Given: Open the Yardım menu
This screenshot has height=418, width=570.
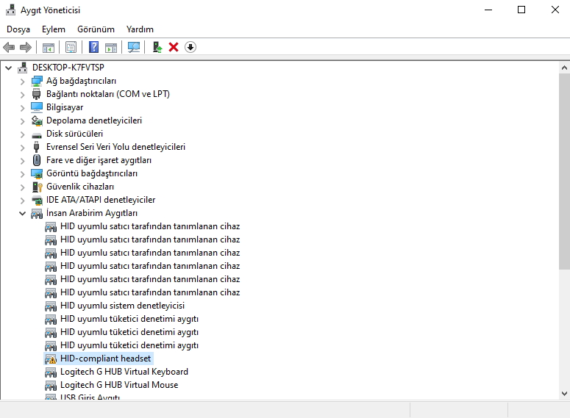Looking at the screenshot, I should (140, 29).
